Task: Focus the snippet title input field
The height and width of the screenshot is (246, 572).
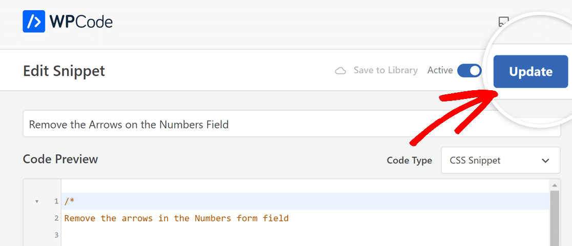Action: pos(292,124)
